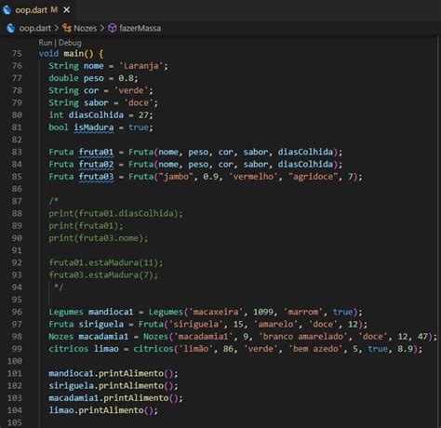Expand breadcrumb chevron after oop.dart
Viewport: 441px width, 428px height.
(x=57, y=28)
